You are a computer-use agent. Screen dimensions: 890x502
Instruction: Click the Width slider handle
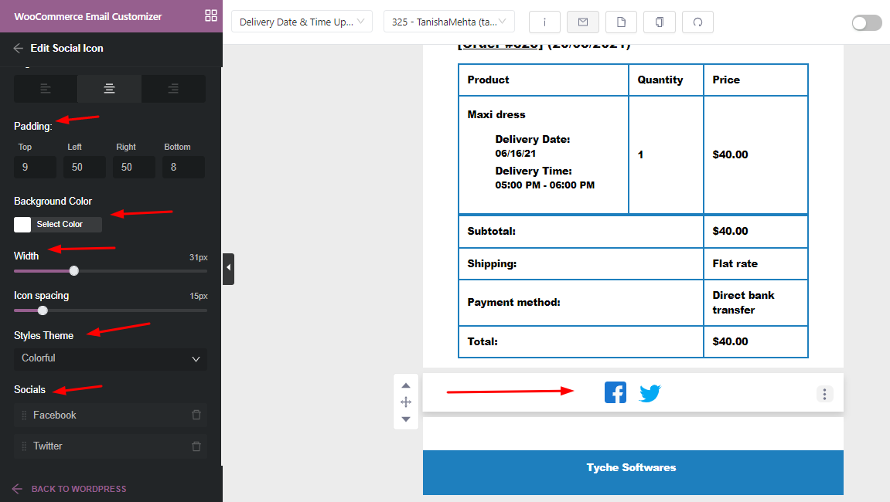73,271
